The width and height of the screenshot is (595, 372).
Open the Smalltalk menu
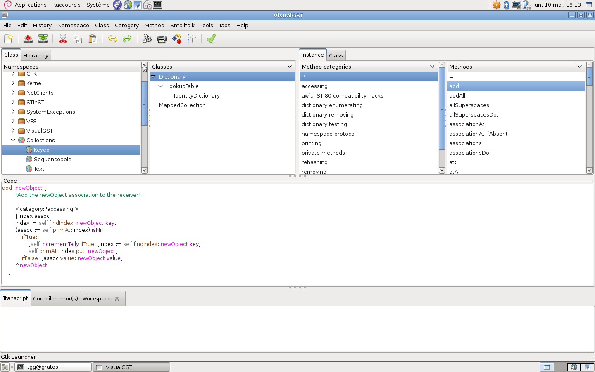click(x=182, y=25)
